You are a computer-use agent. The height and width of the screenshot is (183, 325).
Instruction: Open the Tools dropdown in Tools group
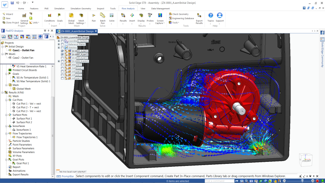174,22
